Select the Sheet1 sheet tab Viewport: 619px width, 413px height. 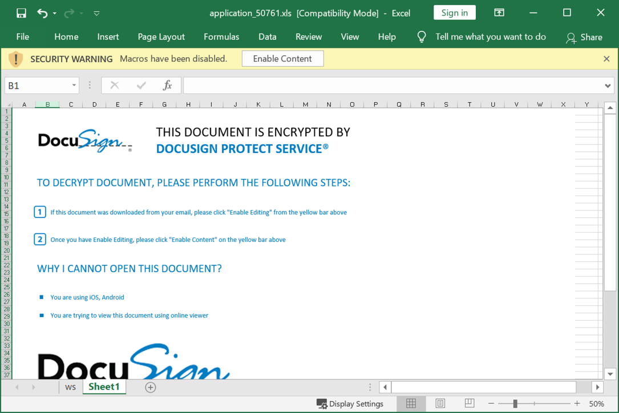pyautogui.click(x=104, y=387)
